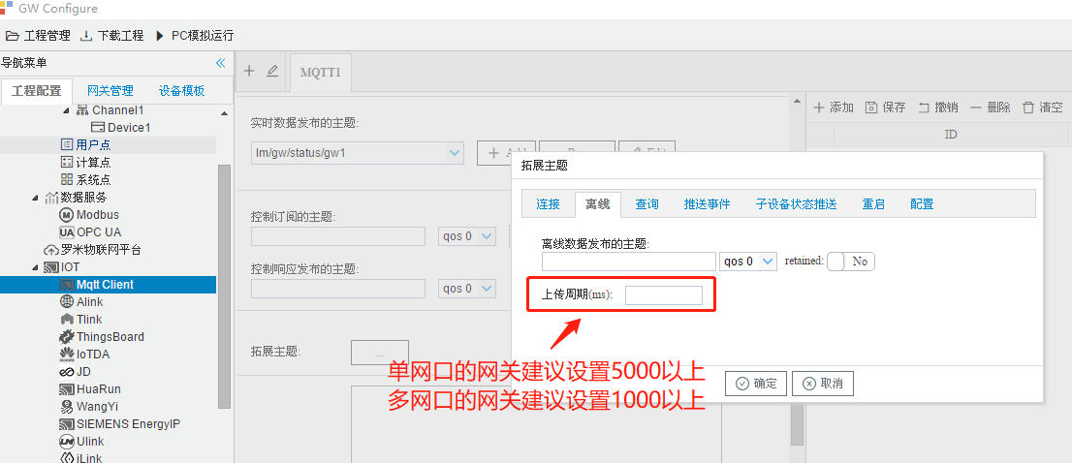Screen dimensions: 1072x463
Task: Click center panel scroll up arrow
Action: point(797,101)
